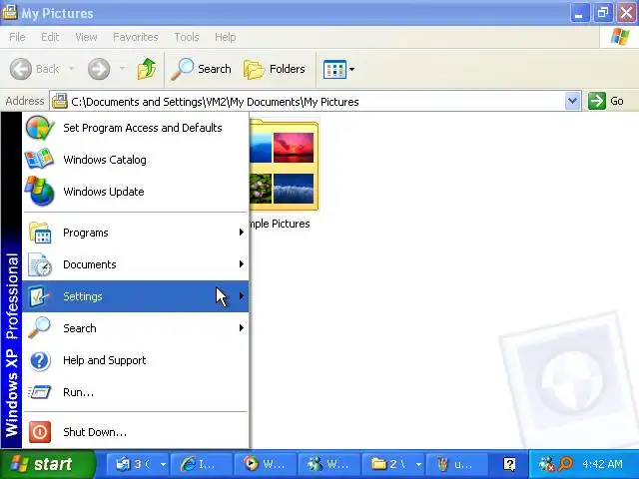The width and height of the screenshot is (639, 479).
Task: Select the Sample Pictures folder thumbnail
Action: 284,165
